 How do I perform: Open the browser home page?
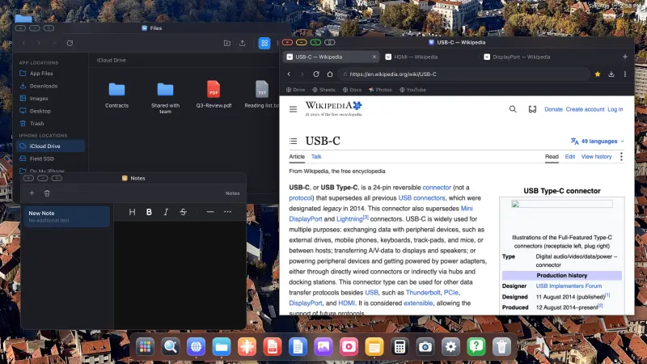[x=330, y=74]
